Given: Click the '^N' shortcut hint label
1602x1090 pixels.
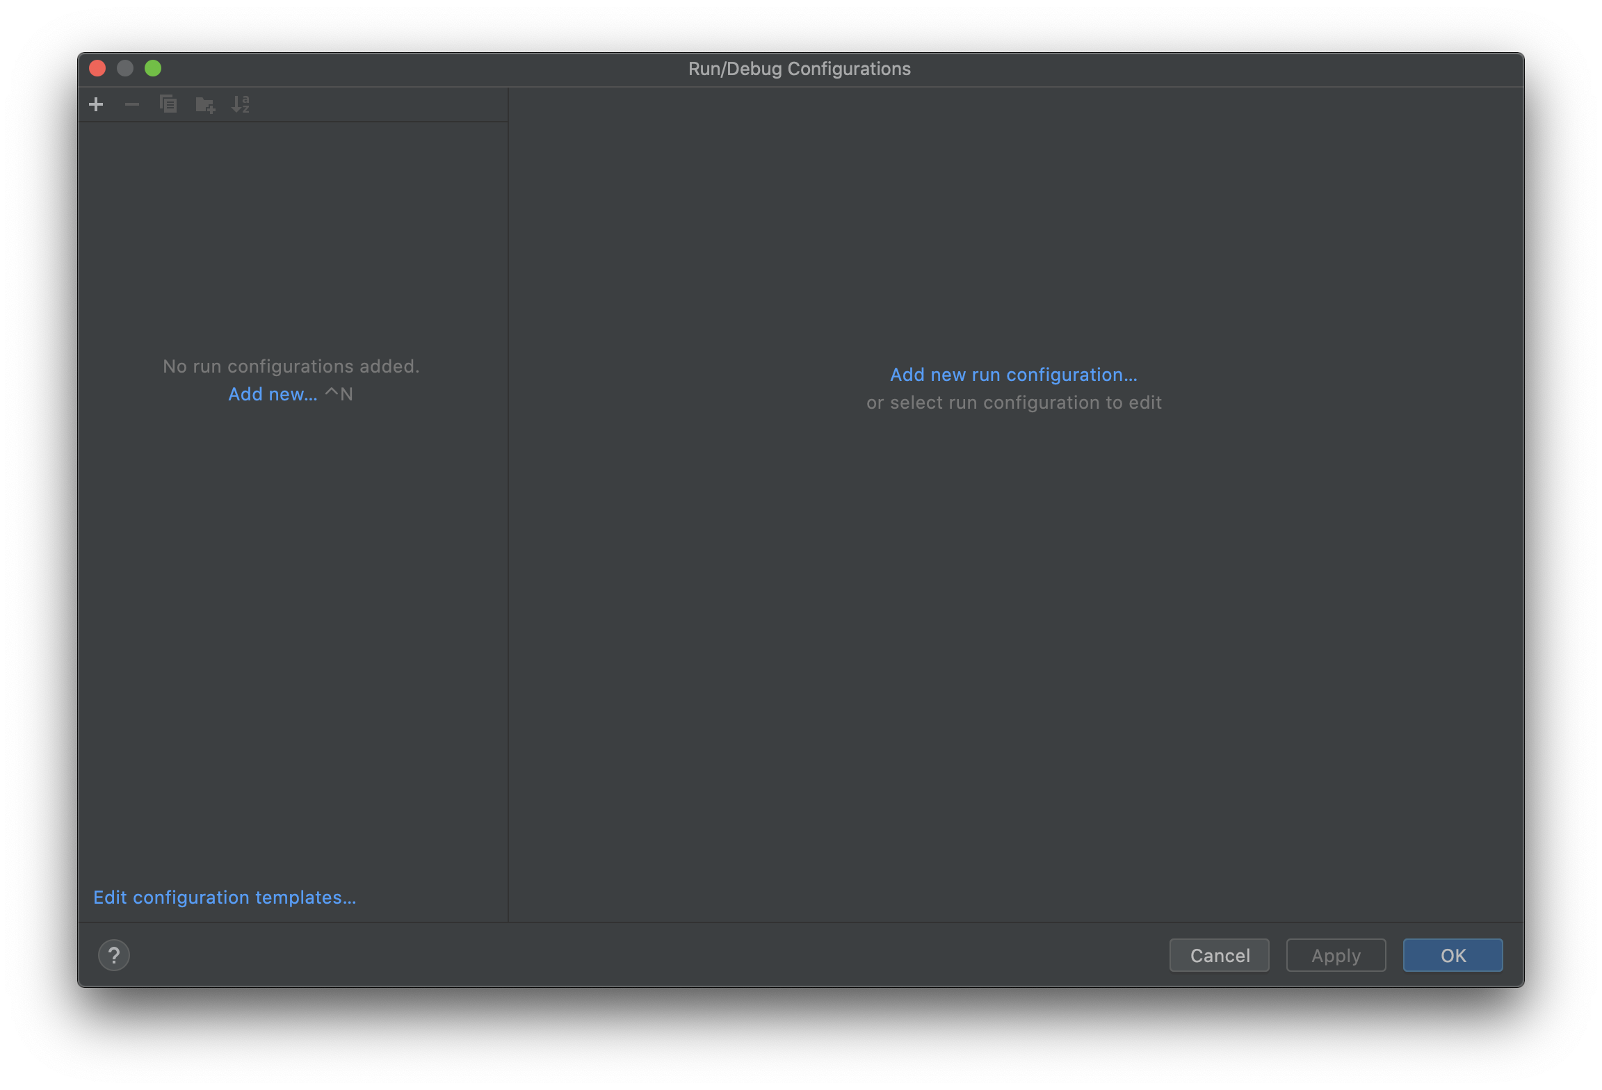Looking at the screenshot, I should 339,394.
